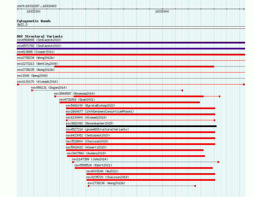Click the purple bar under nsv6564848
Image resolution: width=253 pixels, height=197 pixels.
(131, 43)
